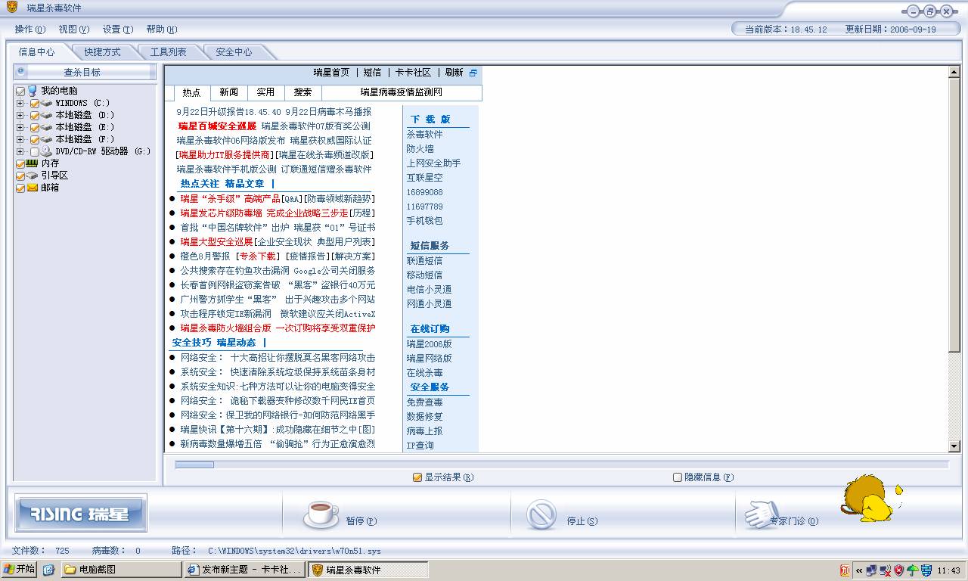Open the 视图 menu
Screen dimensions: 968x581
74,30
